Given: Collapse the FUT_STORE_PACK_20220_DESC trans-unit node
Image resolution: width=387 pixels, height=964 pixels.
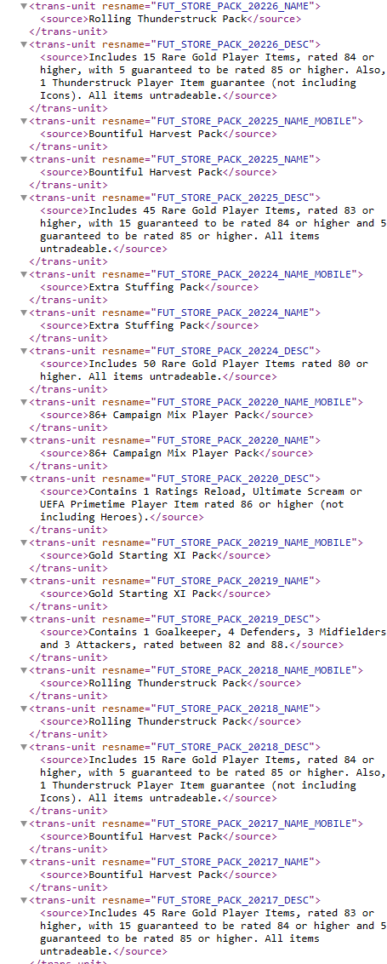Looking at the screenshot, I should [24, 479].
